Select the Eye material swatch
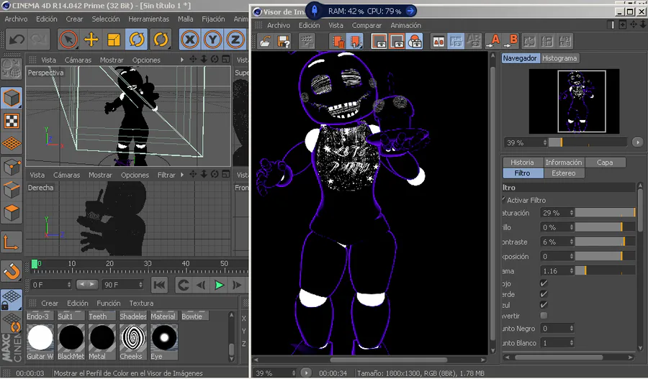648x379 pixels. coord(164,341)
